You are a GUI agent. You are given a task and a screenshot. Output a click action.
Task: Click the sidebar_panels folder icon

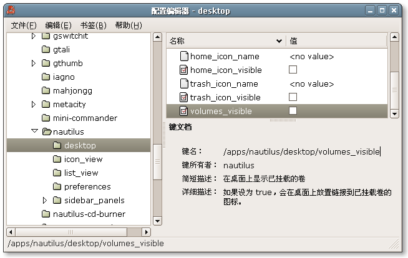57,200
